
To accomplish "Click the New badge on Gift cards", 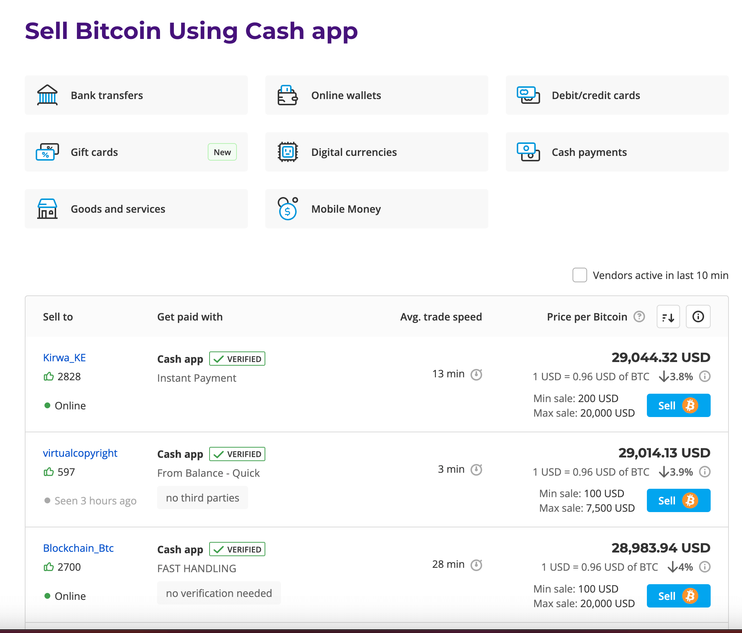I will [222, 152].
